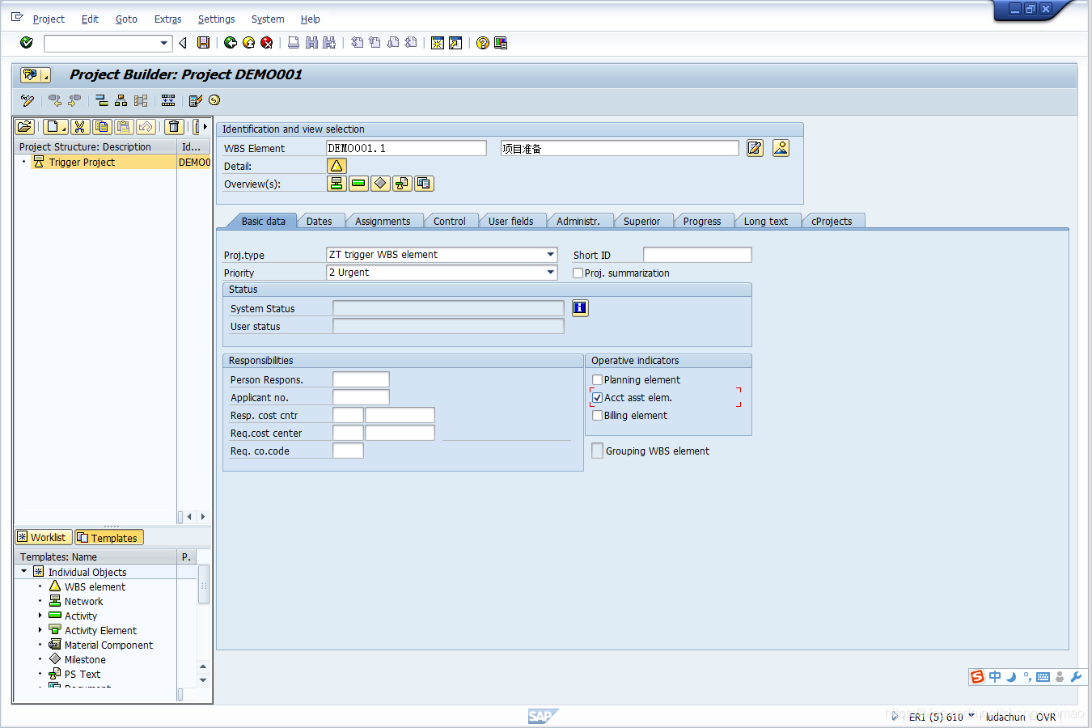Click the Display/Change pencil toggle icon
The width and height of the screenshot is (1092, 728).
point(28,100)
